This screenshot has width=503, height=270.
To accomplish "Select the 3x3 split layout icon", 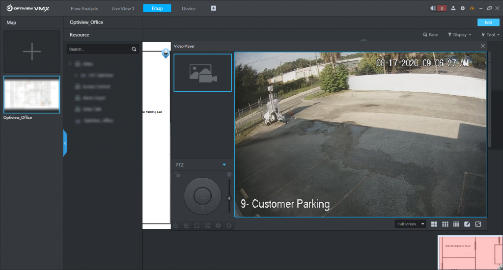I will (x=445, y=224).
